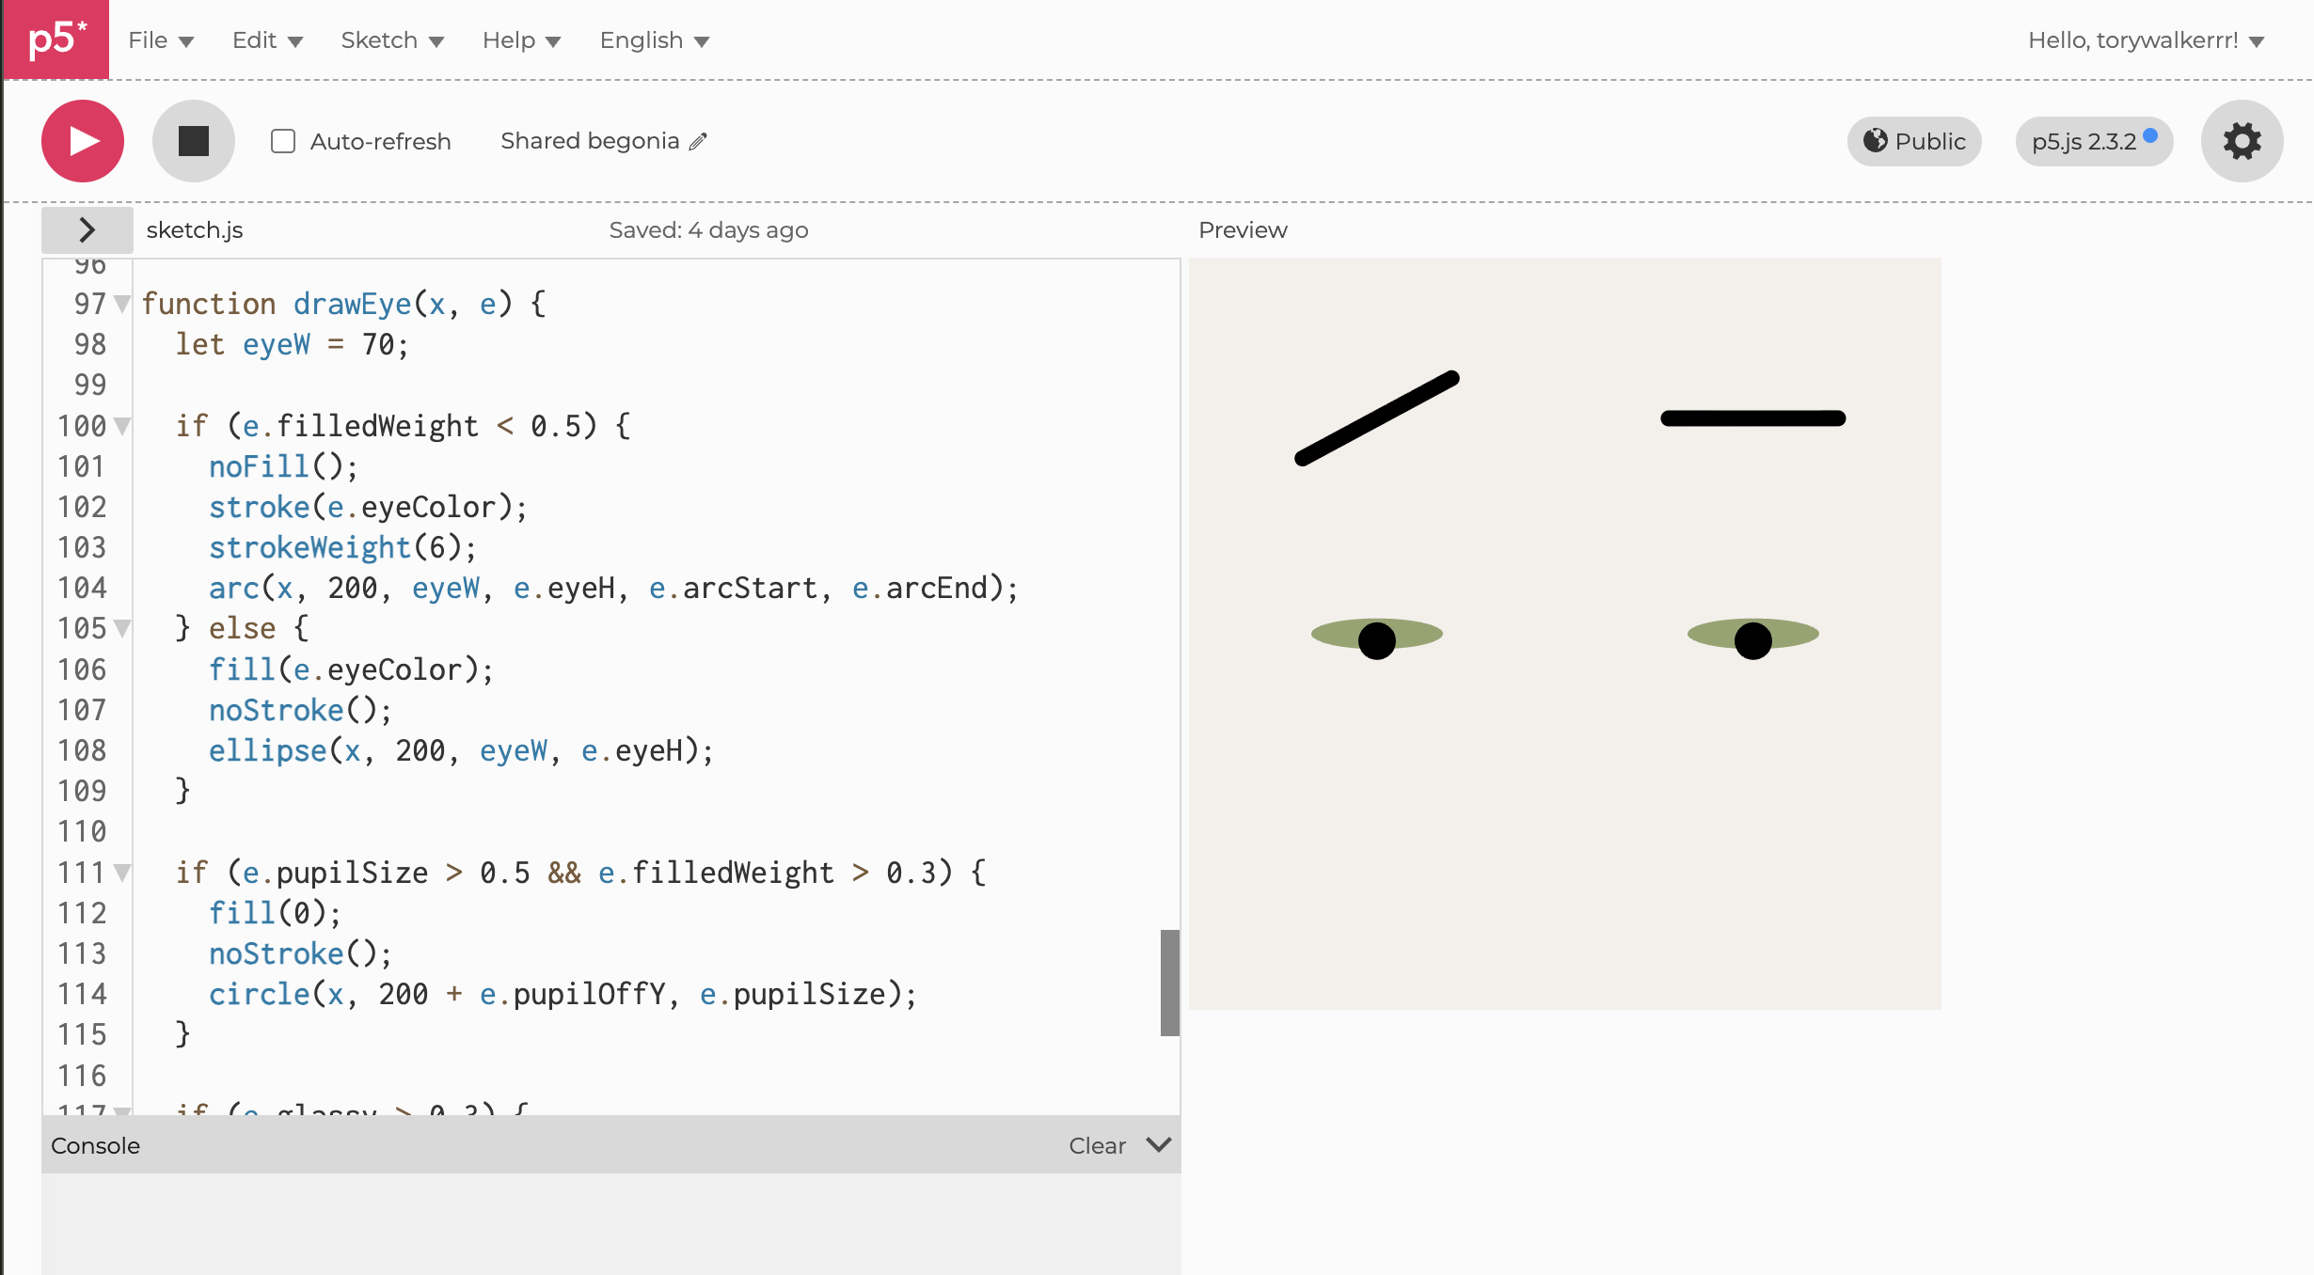This screenshot has height=1275, width=2314.
Task: Click the editor vertical scrollbar thumb
Action: pos(1169,983)
